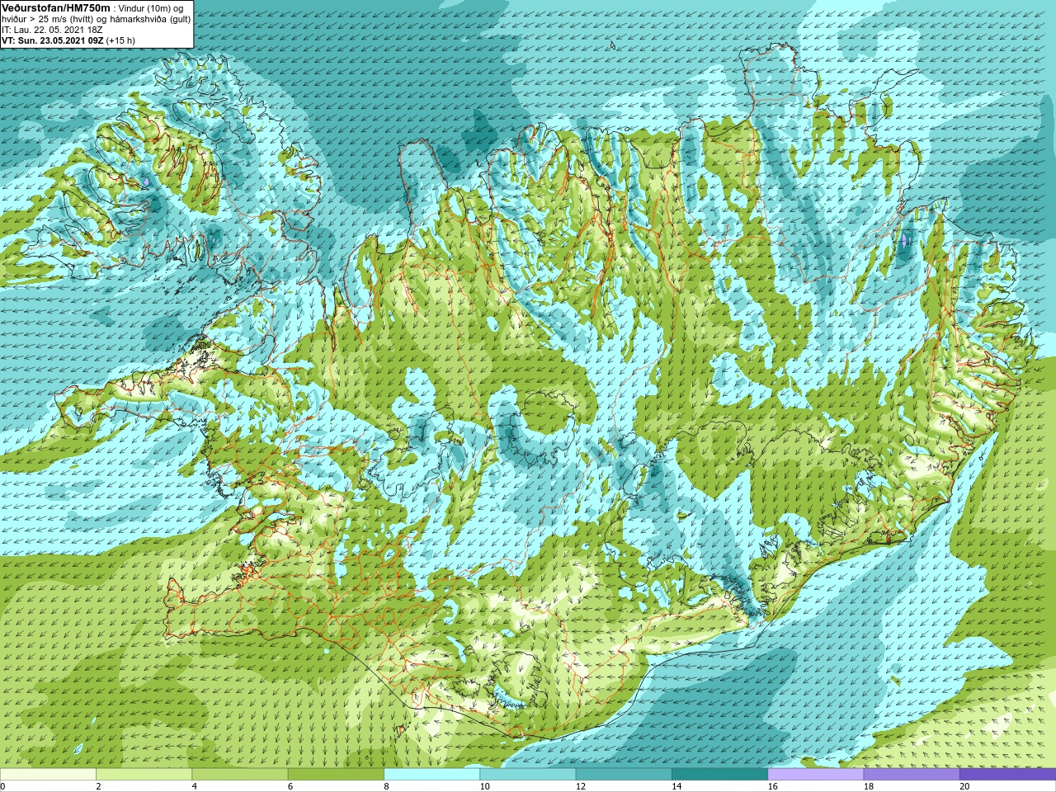Click the legend scale label "10"
Viewport: 1056px width, 792px height.
point(485,786)
